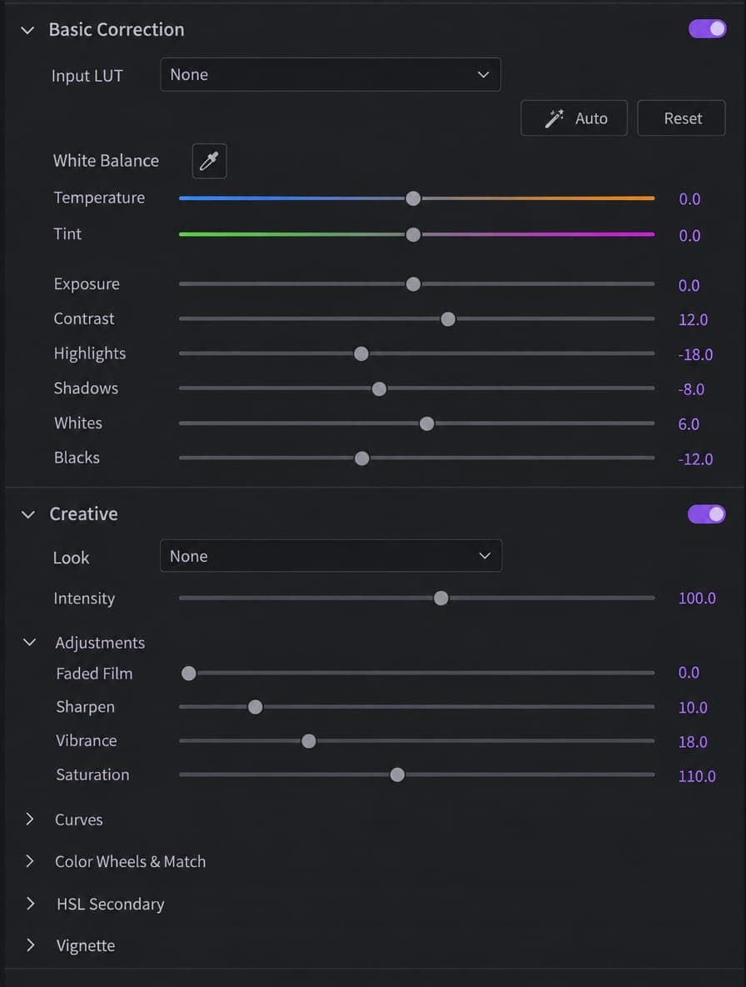Click the Highlights slider handle
Viewport: 746px width, 987px height.
[x=361, y=353]
